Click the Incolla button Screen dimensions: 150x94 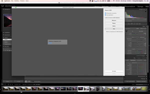18,81
